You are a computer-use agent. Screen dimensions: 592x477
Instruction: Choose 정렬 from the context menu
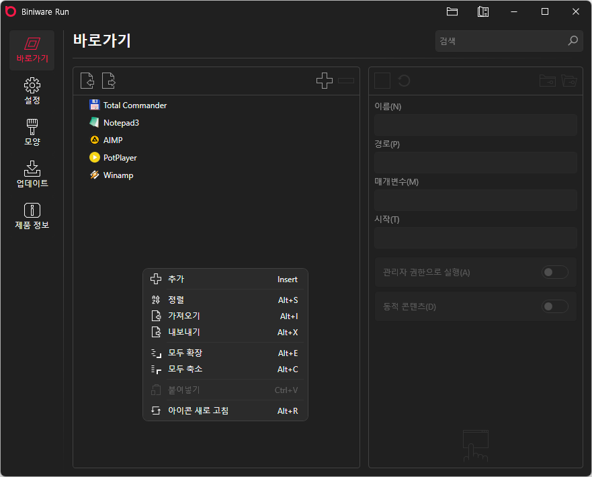click(225, 300)
